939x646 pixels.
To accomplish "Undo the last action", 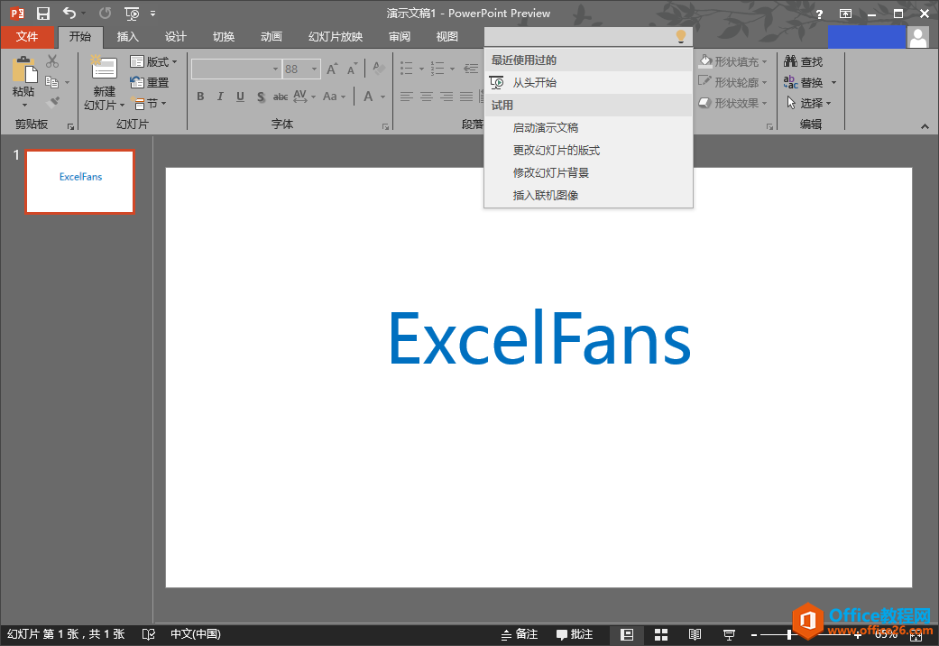I will click(69, 13).
